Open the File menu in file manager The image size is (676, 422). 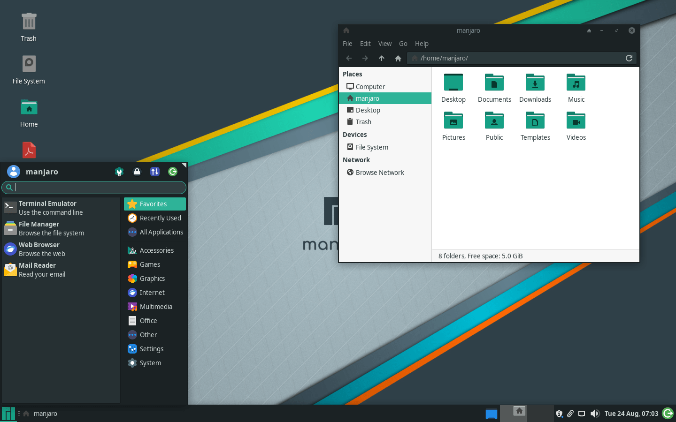pos(347,44)
